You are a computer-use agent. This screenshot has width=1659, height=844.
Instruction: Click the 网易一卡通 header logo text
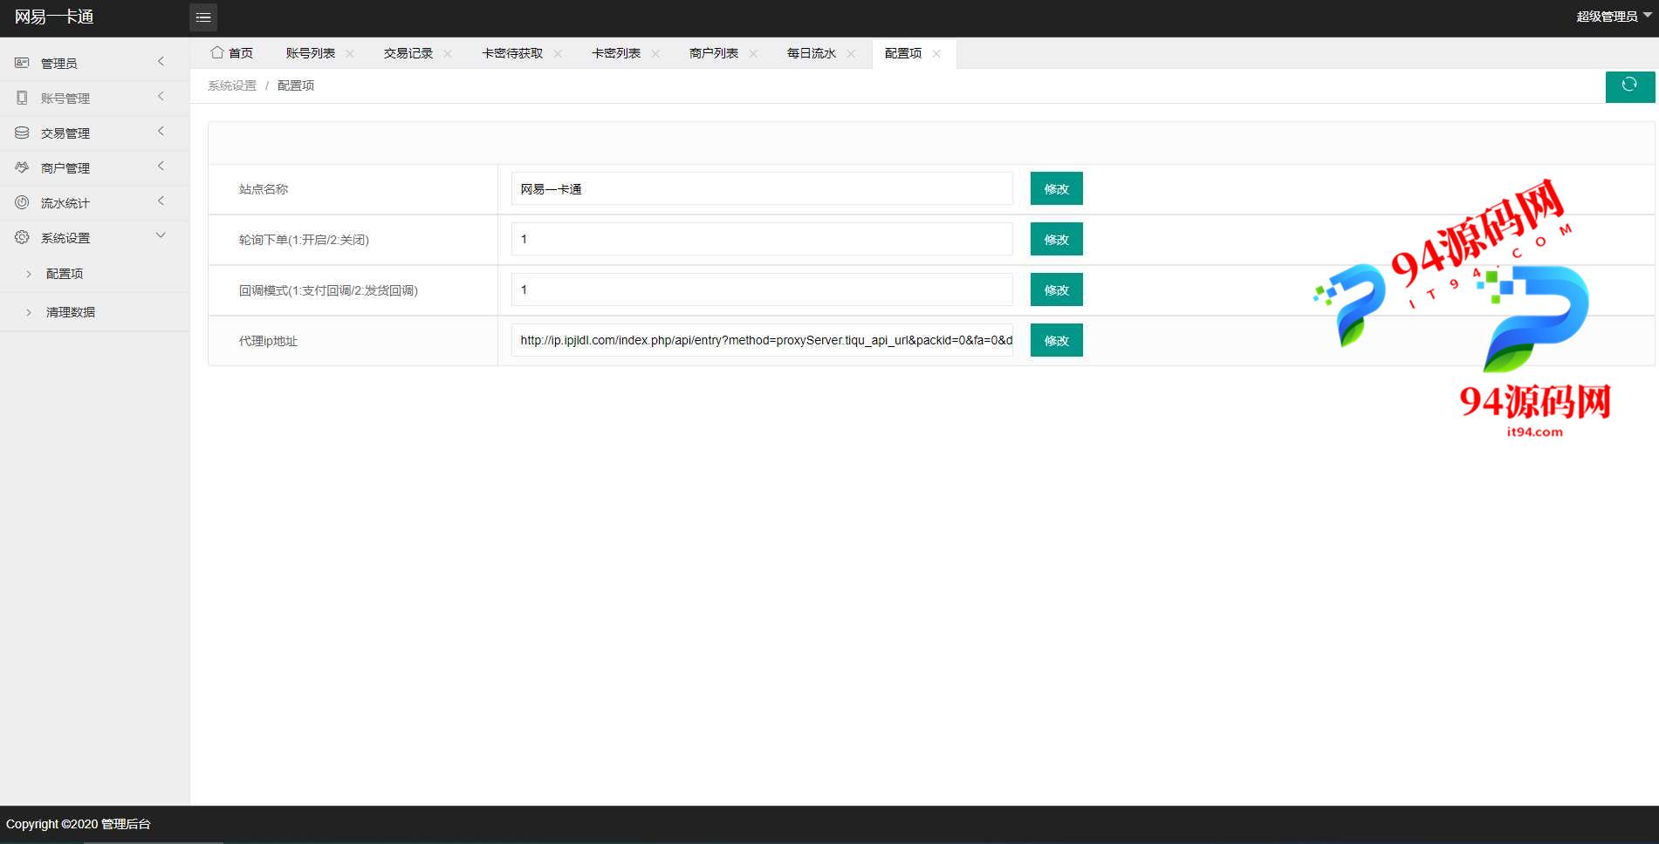54,17
